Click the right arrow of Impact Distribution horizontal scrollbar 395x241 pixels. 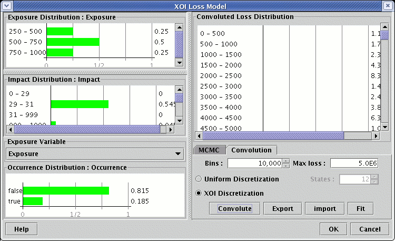170,129
